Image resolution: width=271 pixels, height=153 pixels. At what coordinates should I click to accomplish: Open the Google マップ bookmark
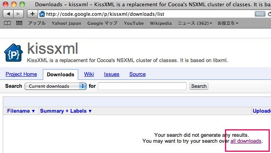(x=102, y=23)
